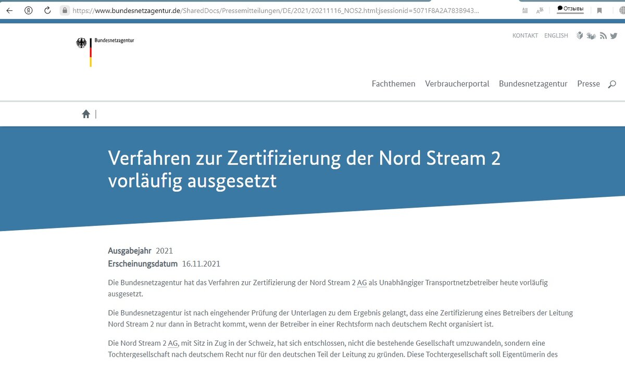Click the abbreviation 'AG' before 'mit Sitz in Zug'

click(x=173, y=344)
